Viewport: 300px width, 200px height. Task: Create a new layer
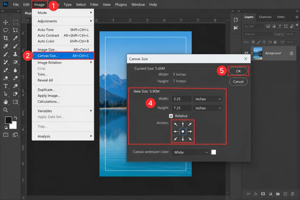285,194
